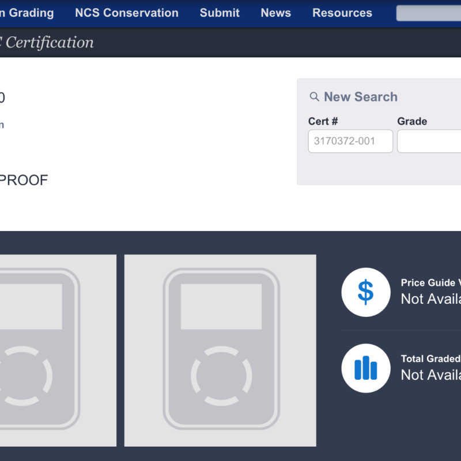461x461 pixels.
Task: Click the Total Graded label
Action: coord(430,359)
